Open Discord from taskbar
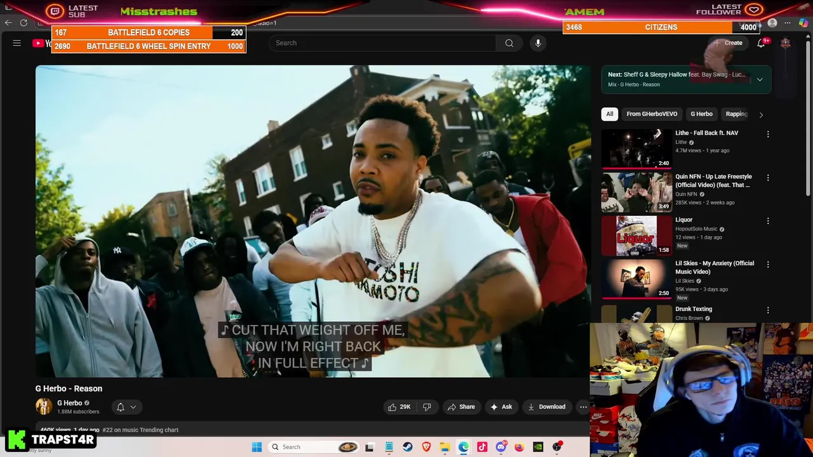This screenshot has width=813, height=457. [501, 447]
